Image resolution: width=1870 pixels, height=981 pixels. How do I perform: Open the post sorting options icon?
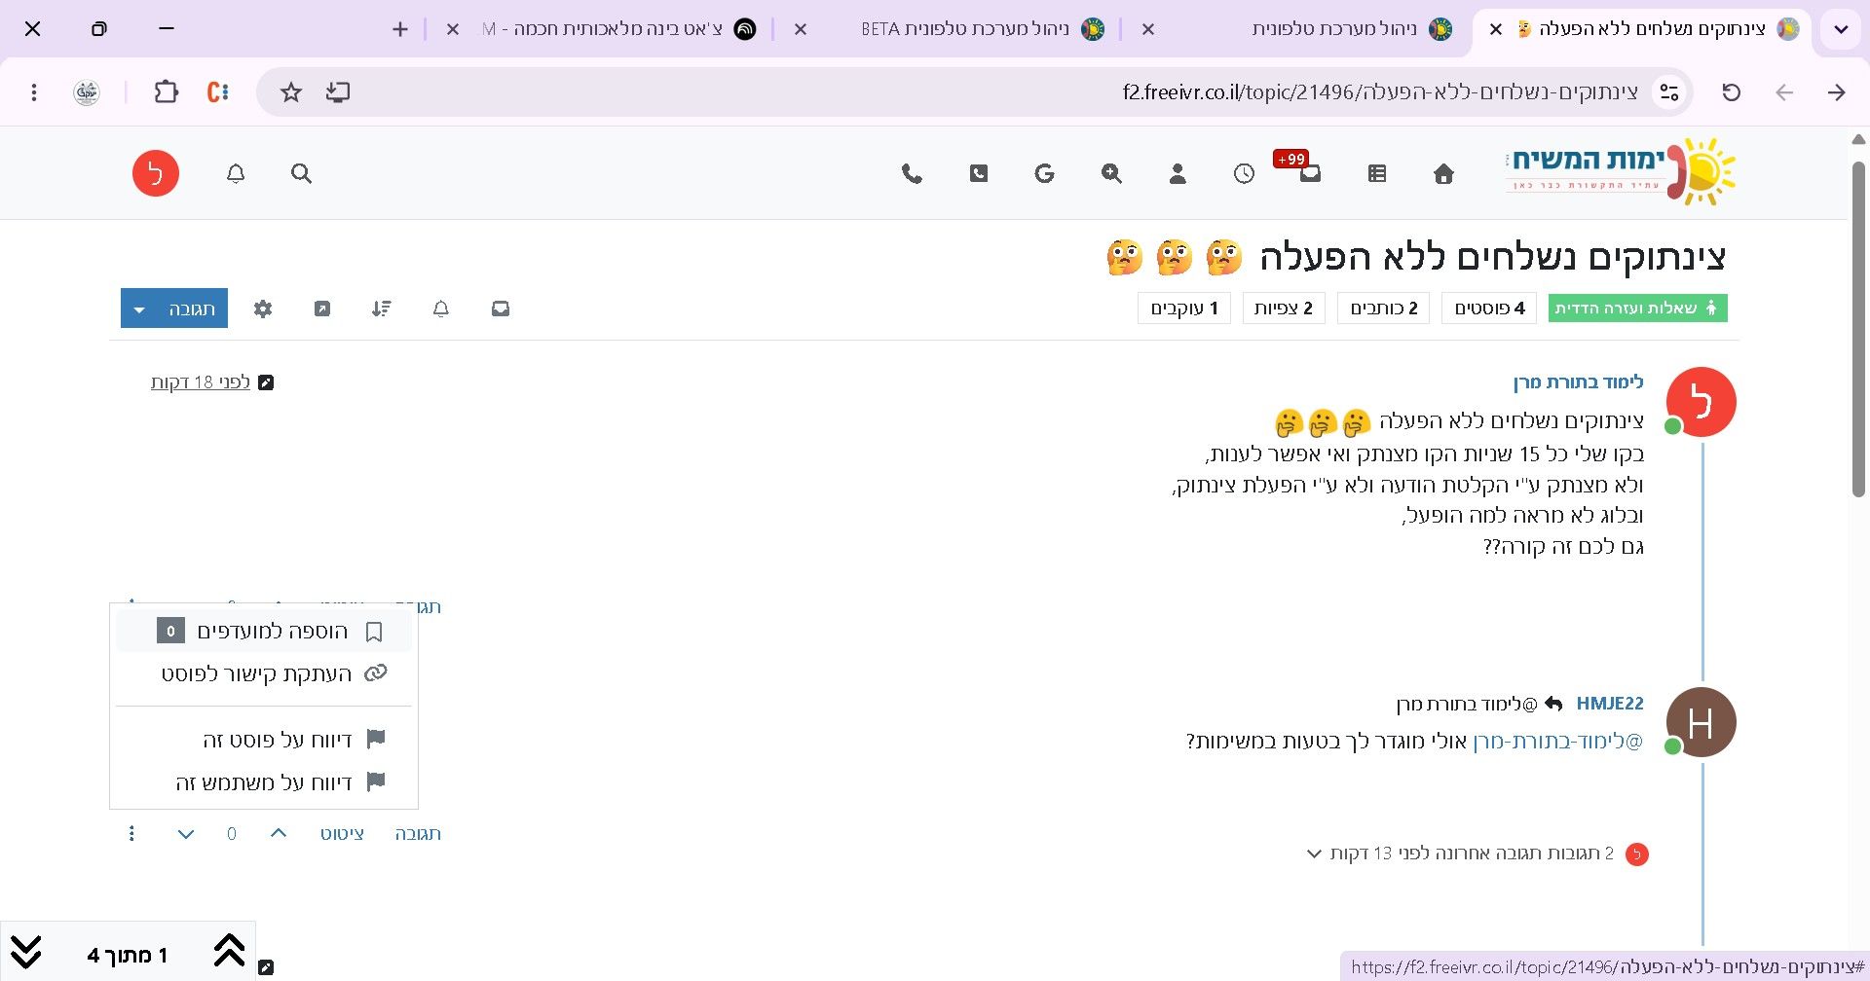click(382, 309)
